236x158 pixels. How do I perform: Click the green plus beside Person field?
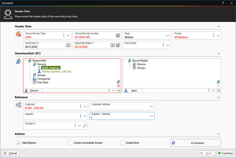pos(119,91)
